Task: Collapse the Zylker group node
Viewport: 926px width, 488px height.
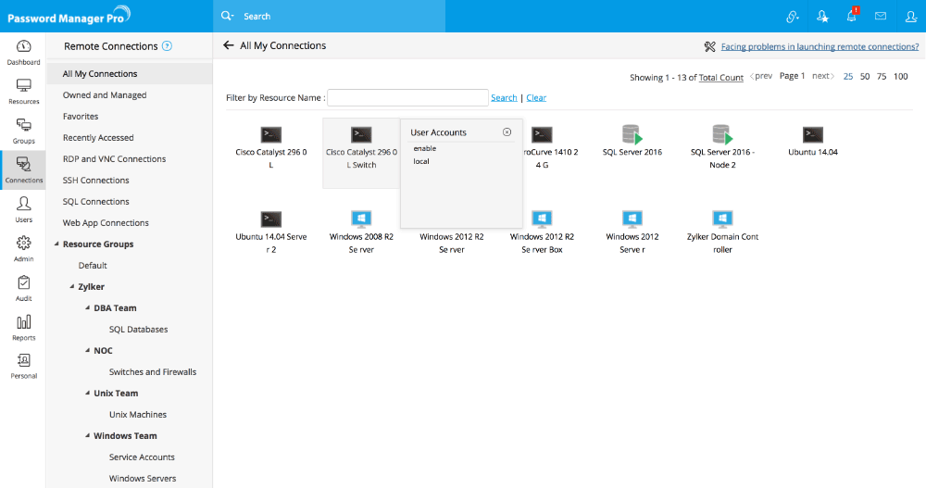Action: (72, 286)
